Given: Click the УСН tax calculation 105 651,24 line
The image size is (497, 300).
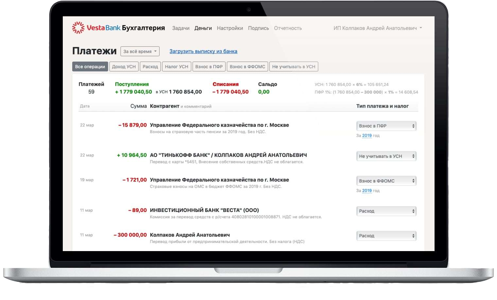Looking at the screenshot, I should click(351, 84).
